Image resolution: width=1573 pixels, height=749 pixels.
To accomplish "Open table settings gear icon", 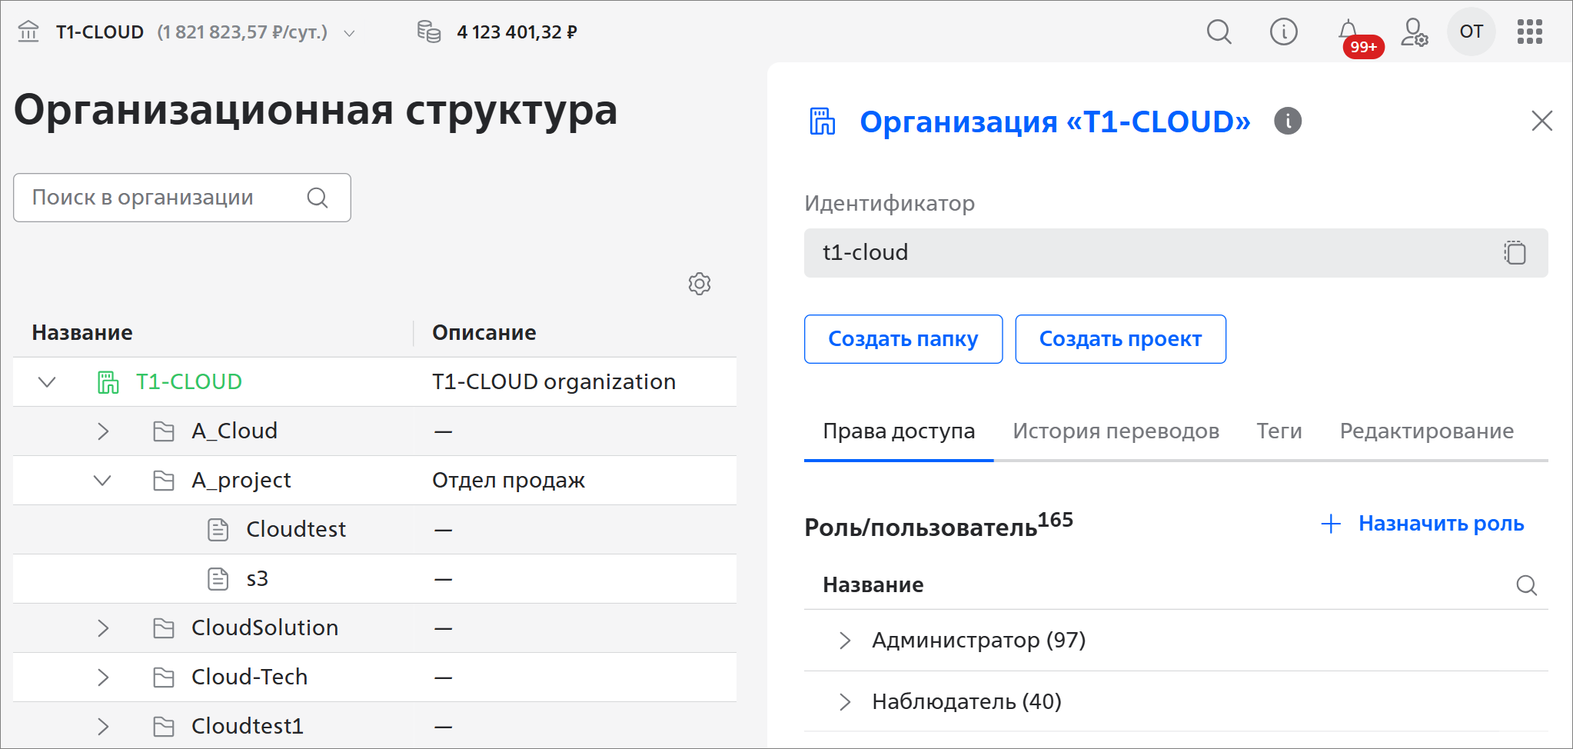I will click(699, 284).
